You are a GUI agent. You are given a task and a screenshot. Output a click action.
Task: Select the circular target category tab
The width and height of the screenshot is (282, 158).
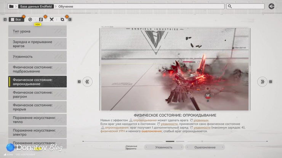62,19
